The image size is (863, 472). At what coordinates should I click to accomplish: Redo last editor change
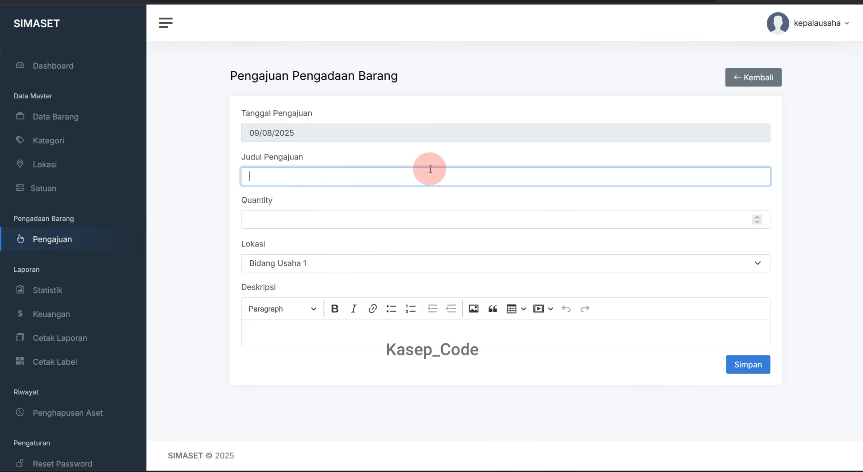585,309
